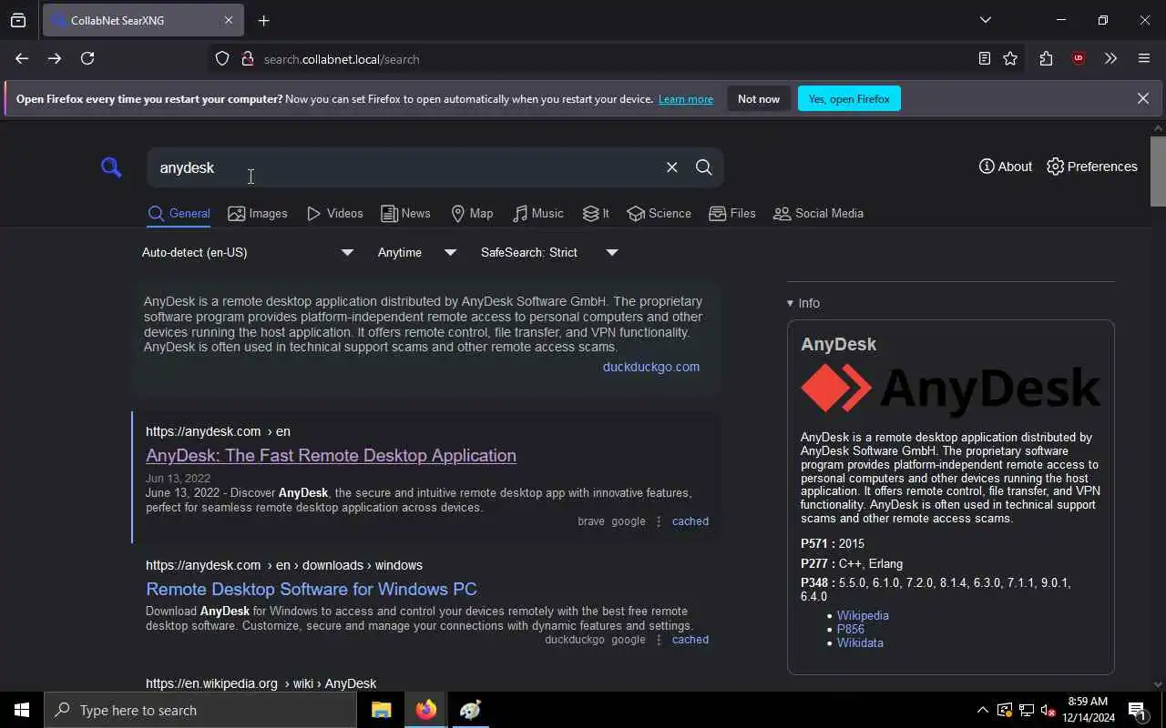Click the Windows taskbar search box

(200, 710)
